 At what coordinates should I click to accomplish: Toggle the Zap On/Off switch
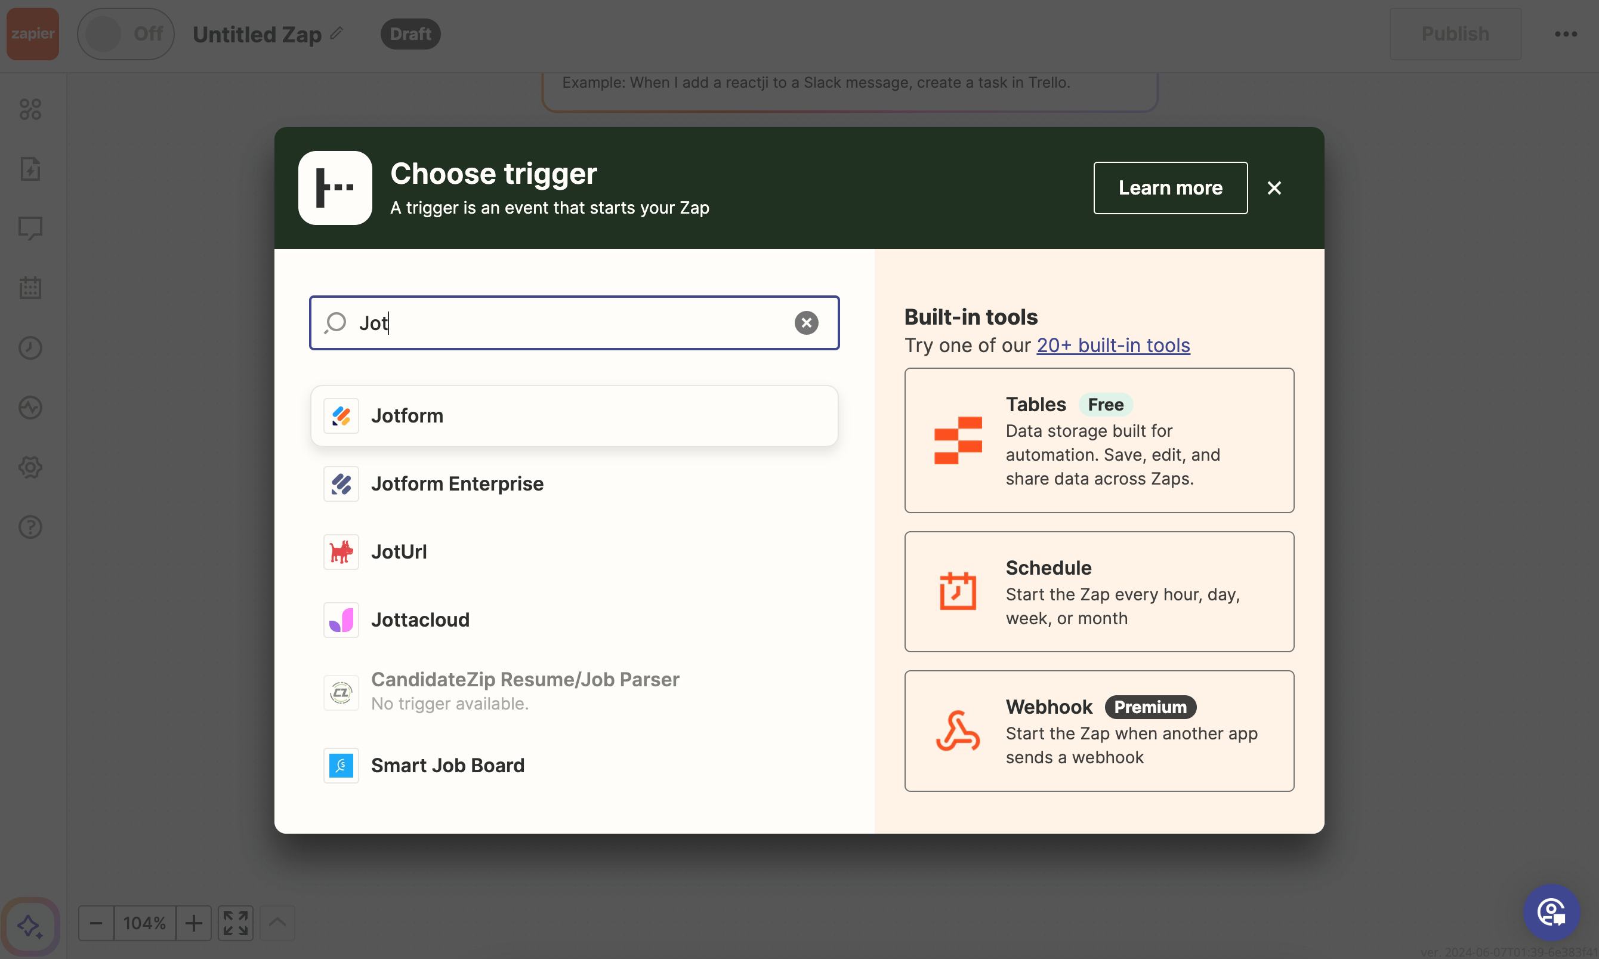click(x=126, y=33)
